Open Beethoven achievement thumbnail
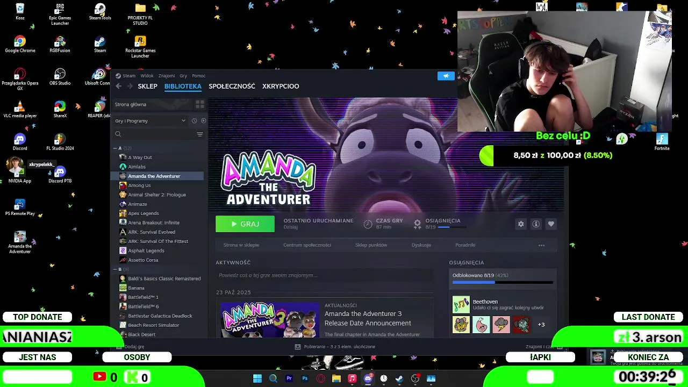Image resolution: width=688 pixels, height=387 pixels. pos(461,305)
